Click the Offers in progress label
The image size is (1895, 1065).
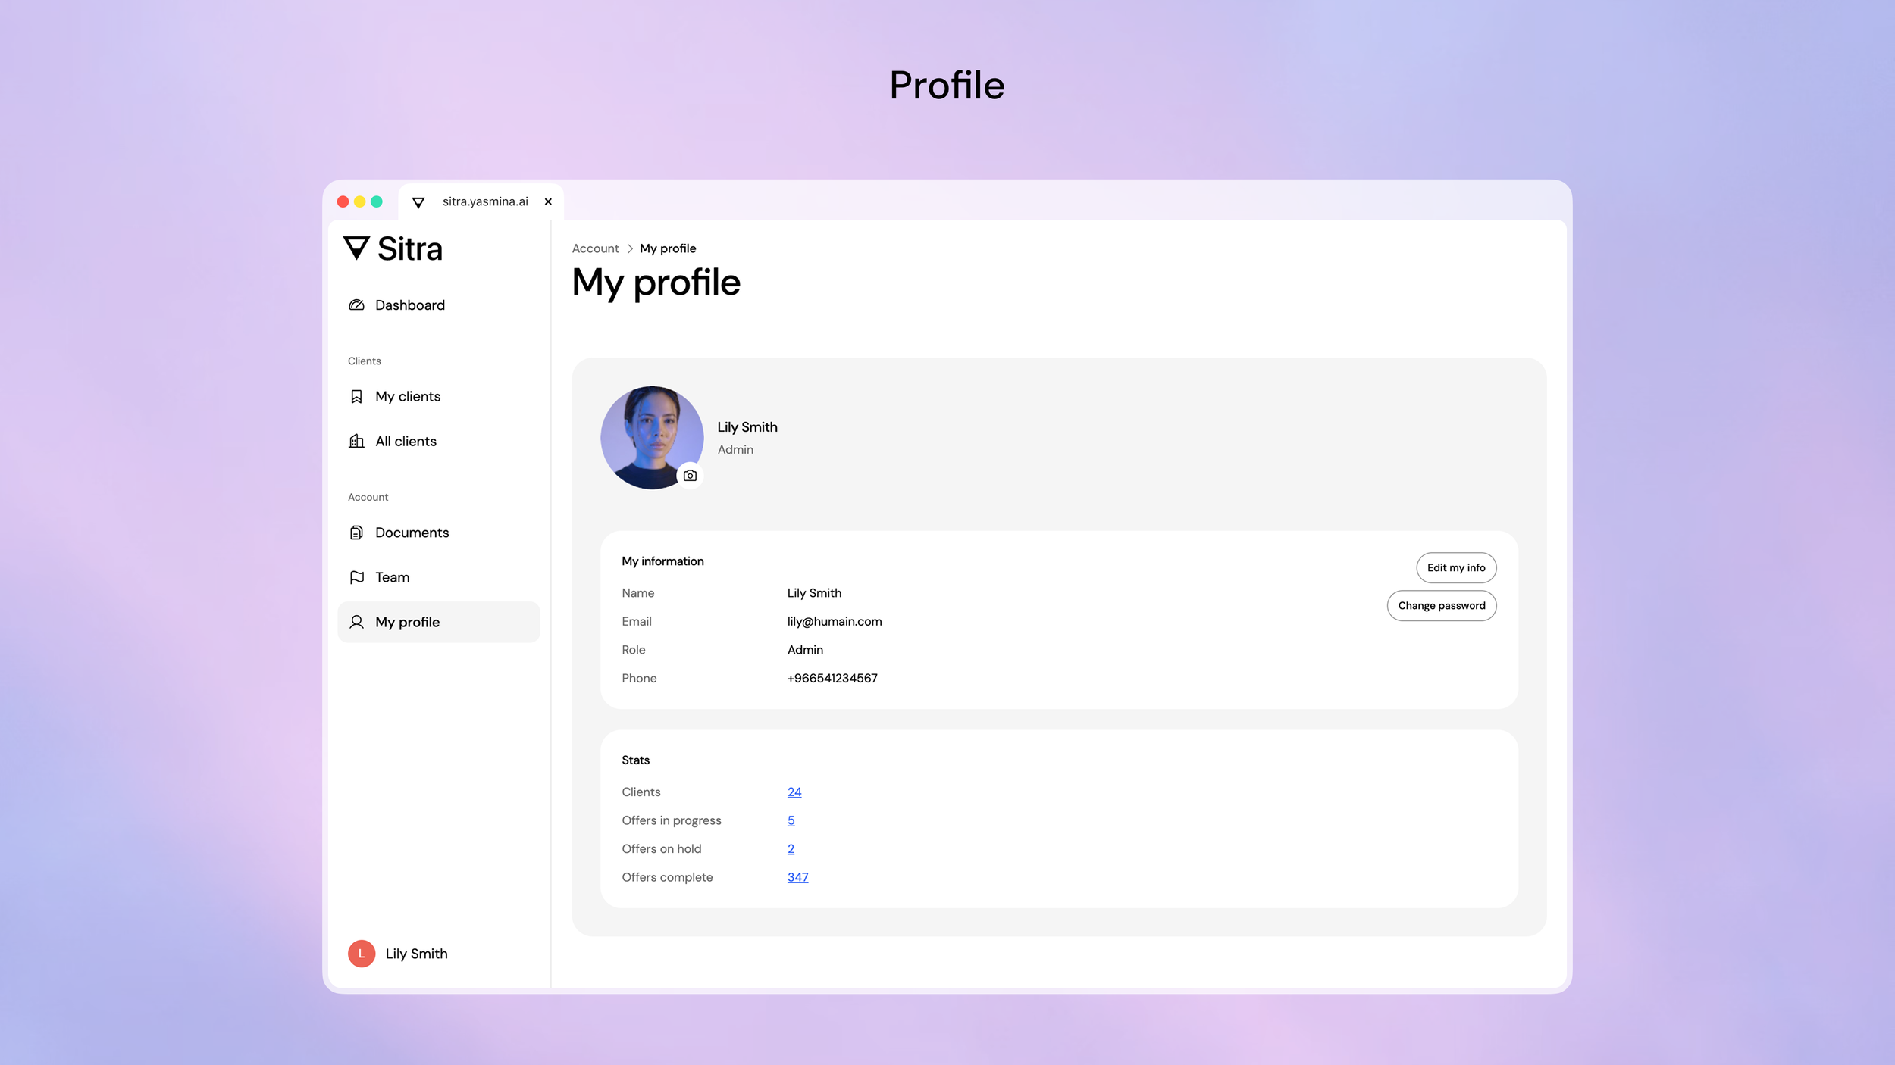tap(671, 820)
